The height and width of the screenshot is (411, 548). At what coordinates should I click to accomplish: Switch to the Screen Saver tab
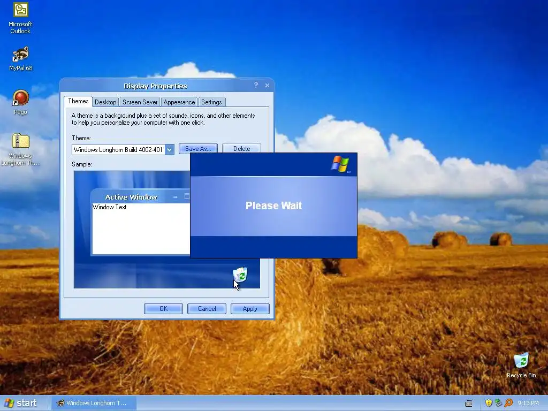coord(140,102)
